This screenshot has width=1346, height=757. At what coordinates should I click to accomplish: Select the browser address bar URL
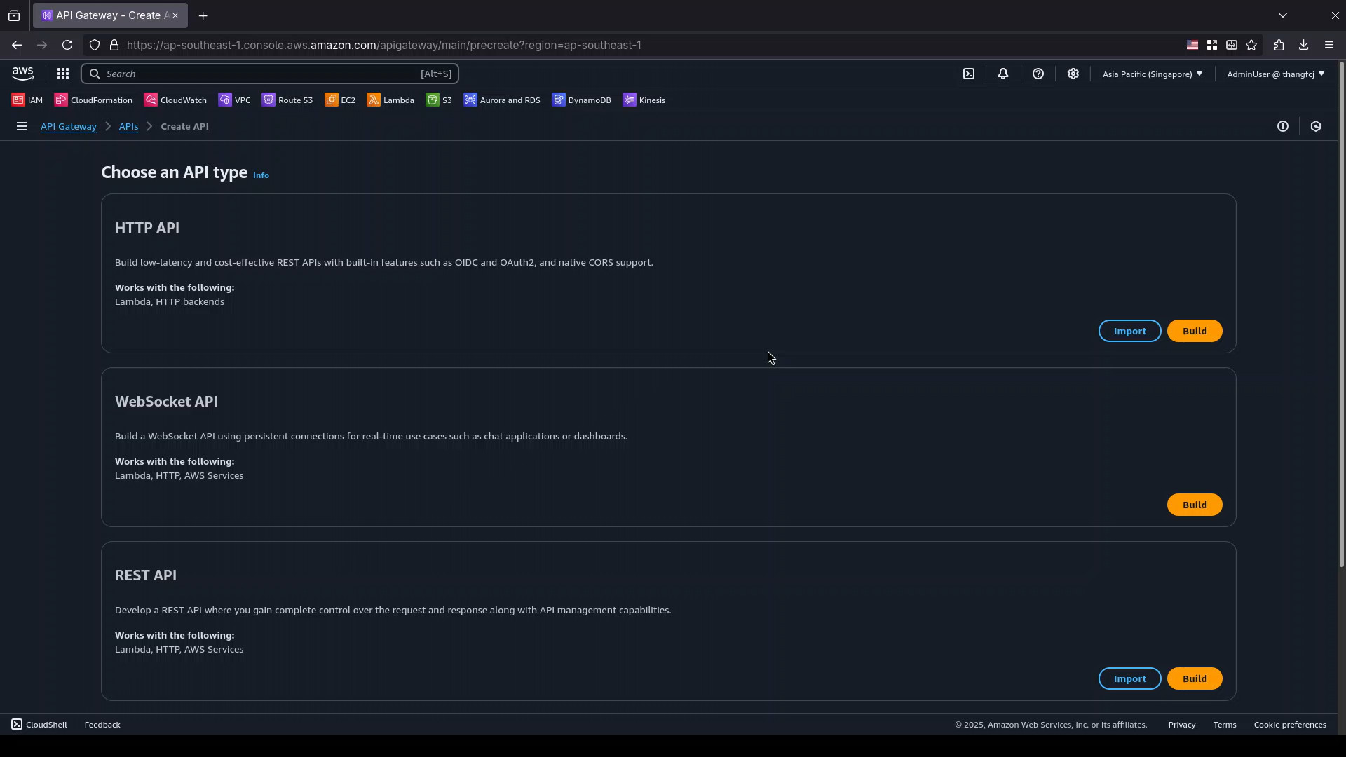(384, 45)
